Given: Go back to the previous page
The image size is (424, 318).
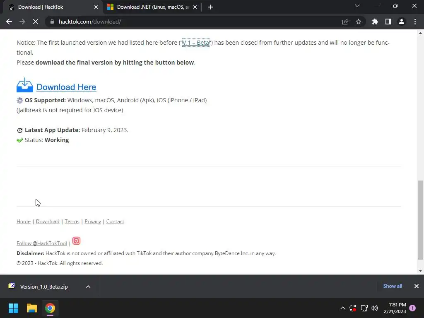Looking at the screenshot, I should [9, 22].
